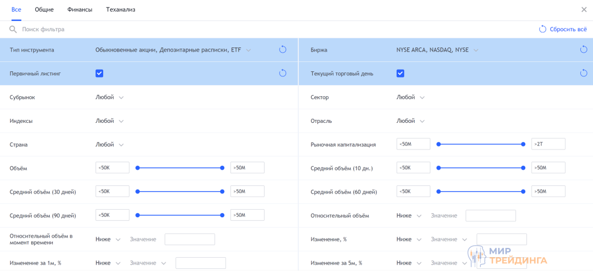
Task: Switch to the Финансы tab
Action: point(79,10)
